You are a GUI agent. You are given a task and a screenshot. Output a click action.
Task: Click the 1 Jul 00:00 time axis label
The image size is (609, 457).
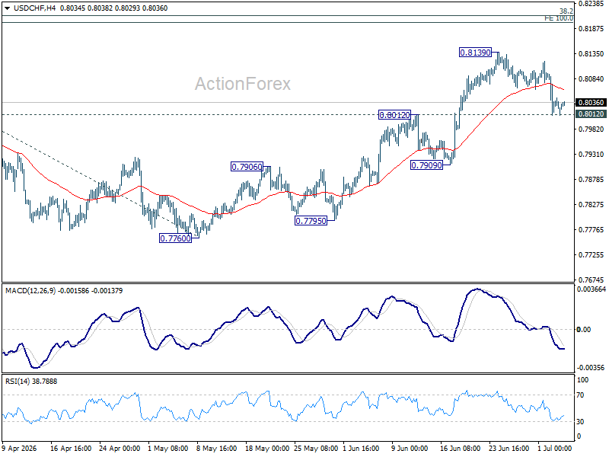555,448
